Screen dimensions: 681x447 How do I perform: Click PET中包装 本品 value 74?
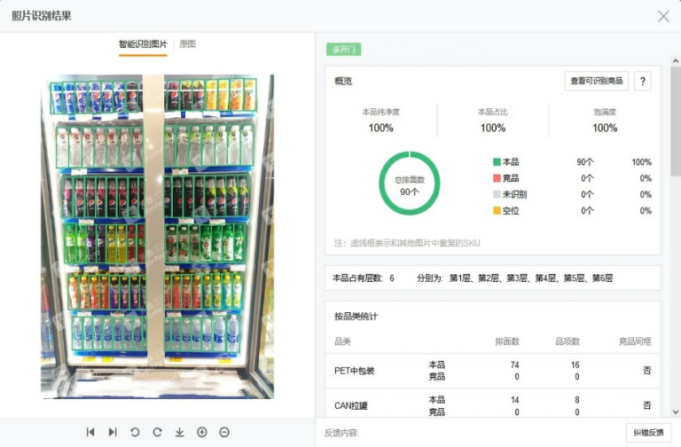point(514,365)
